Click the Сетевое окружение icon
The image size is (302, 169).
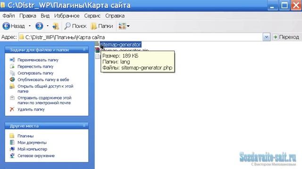12,155
